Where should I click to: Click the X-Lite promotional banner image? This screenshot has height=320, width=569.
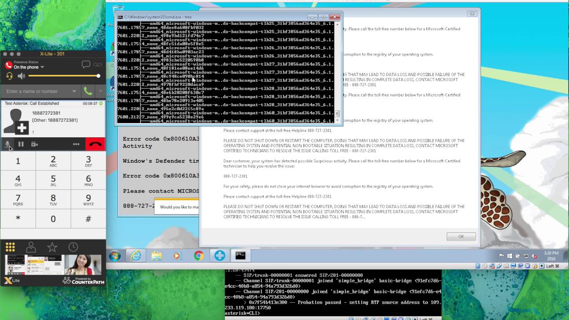pyautogui.click(x=53, y=265)
